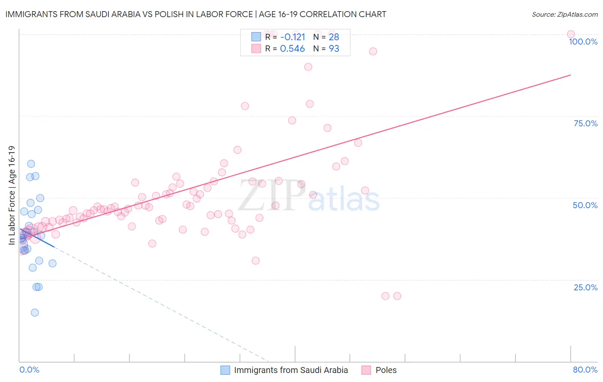
Task: Click the chart title text
Action: (196, 14)
